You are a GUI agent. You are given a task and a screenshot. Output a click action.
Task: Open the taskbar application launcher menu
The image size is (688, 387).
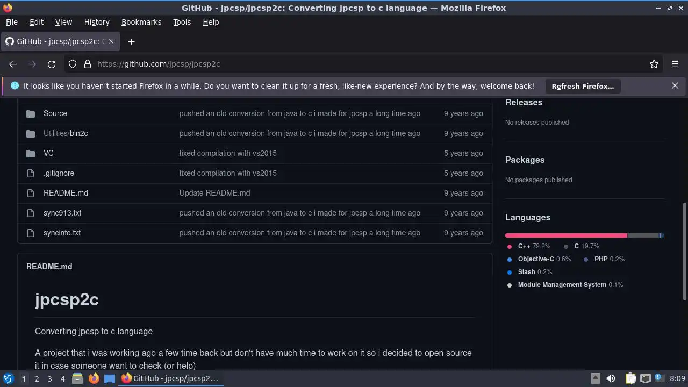click(x=8, y=378)
